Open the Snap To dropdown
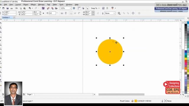 [x=95, y=8]
